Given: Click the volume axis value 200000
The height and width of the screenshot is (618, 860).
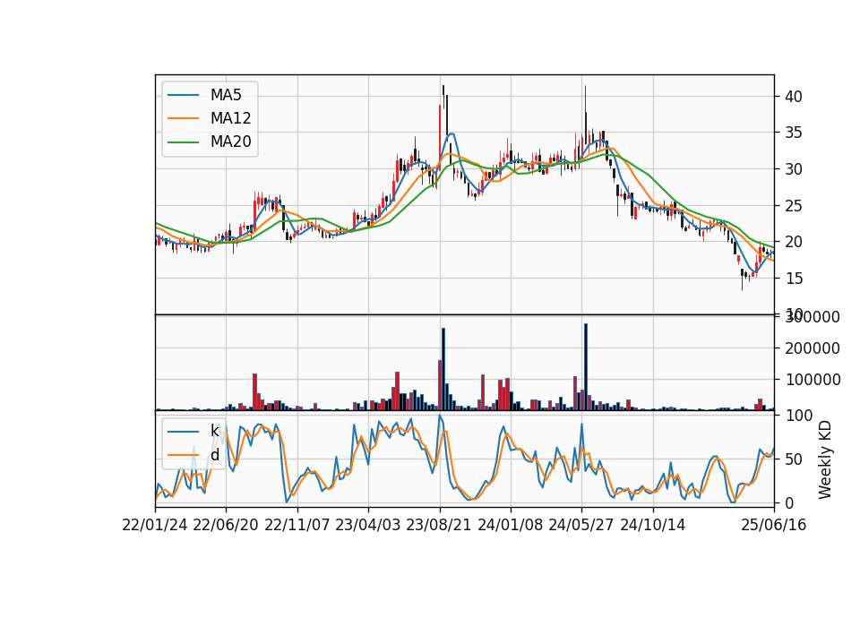Looking at the screenshot, I should pos(813,348).
